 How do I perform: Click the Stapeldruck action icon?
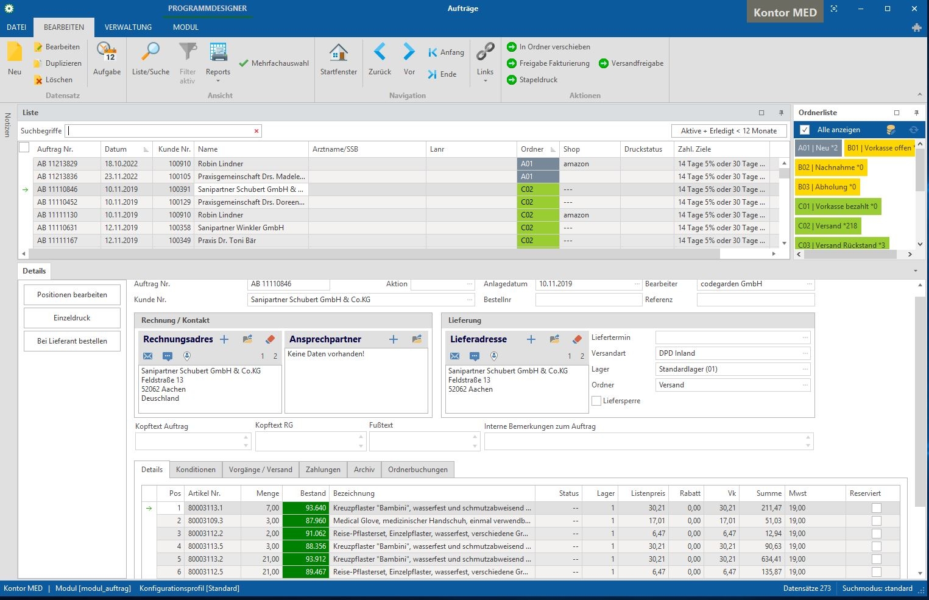click(x=512, y=80)
